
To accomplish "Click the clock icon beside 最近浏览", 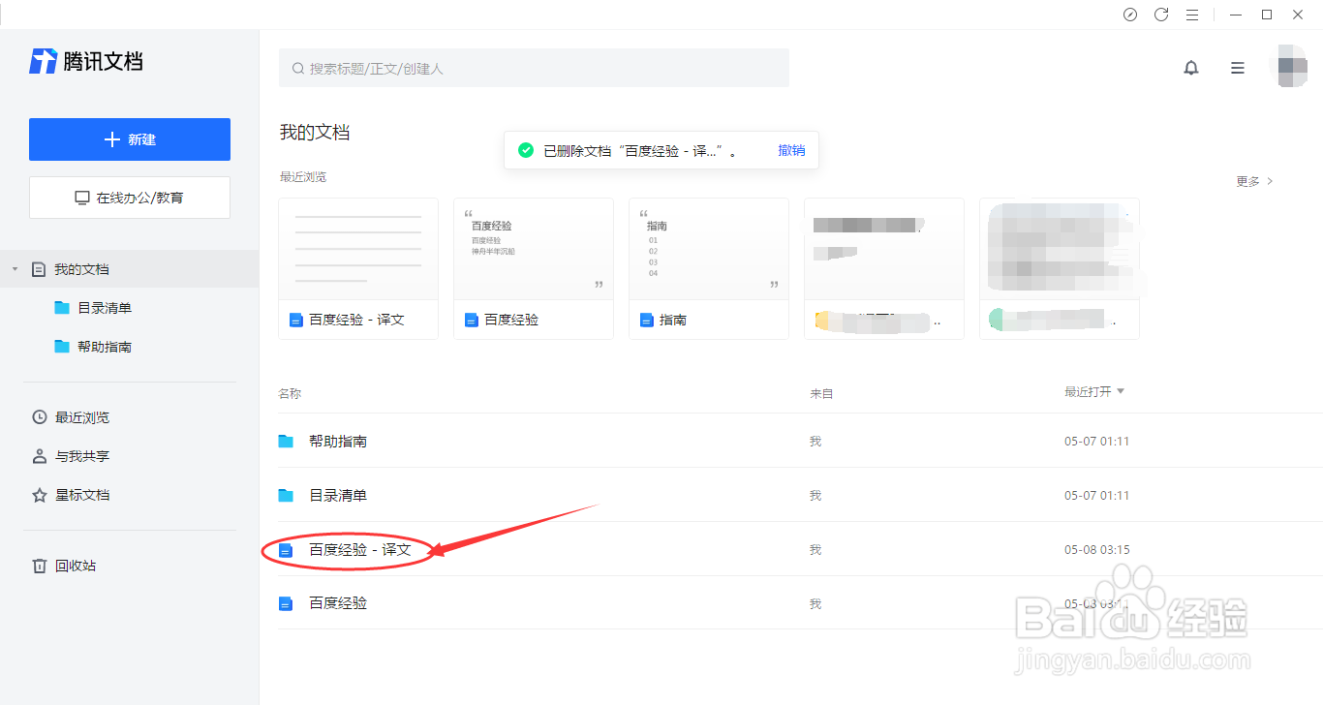I will point(39,417).
